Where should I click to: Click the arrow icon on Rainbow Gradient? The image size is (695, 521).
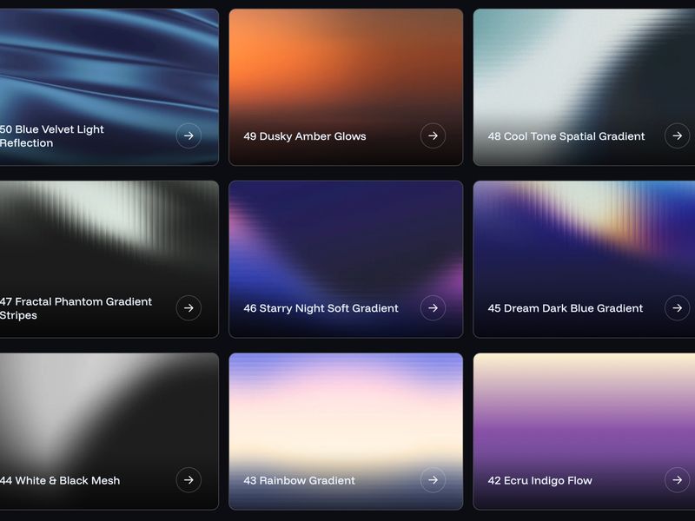click(x=435, y=480)
